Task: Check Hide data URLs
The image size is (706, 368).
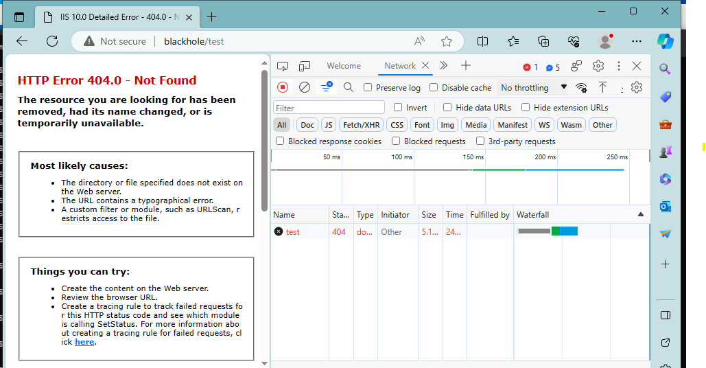Action: pos(447,107)
